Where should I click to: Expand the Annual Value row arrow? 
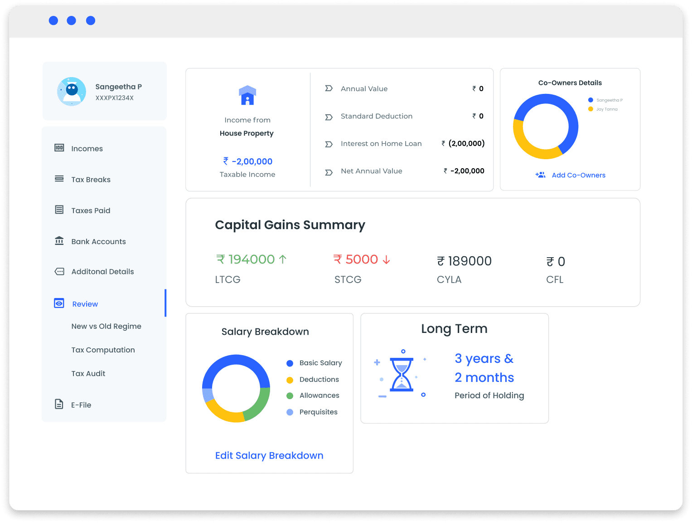pyautogui.click(x=329, y=88)
